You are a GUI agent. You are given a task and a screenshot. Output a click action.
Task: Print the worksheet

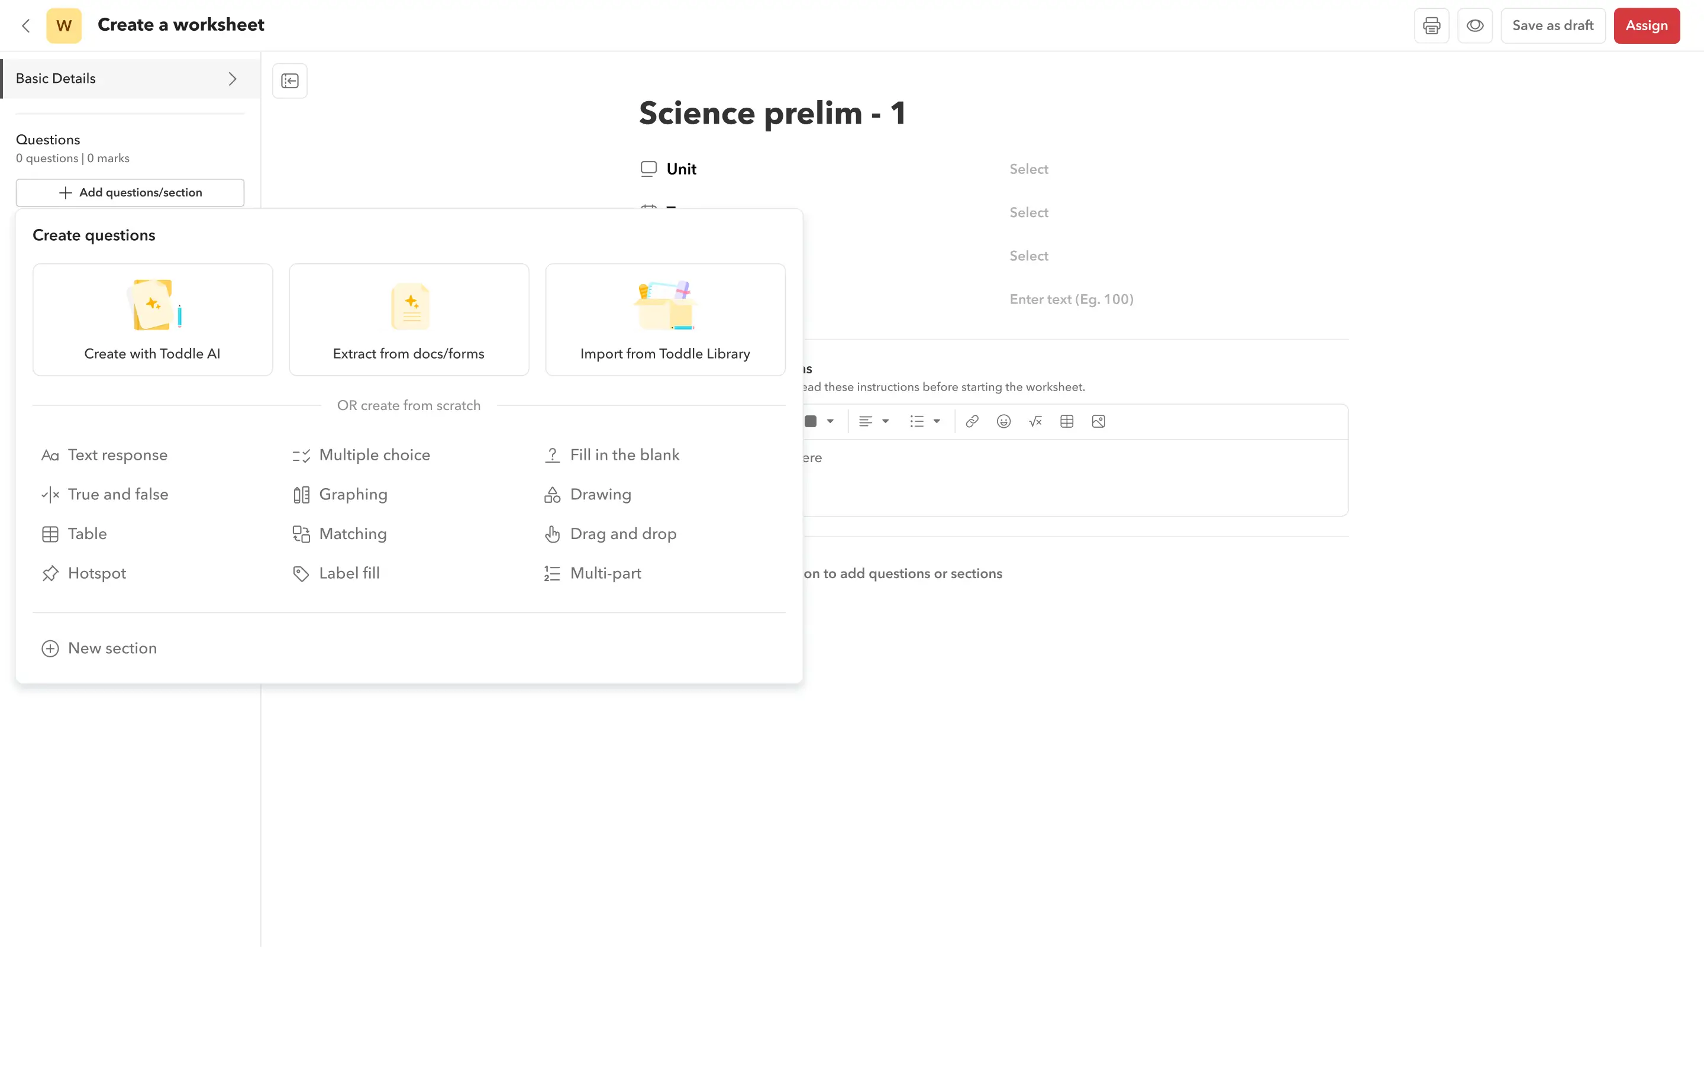[x=1431, y=25]
